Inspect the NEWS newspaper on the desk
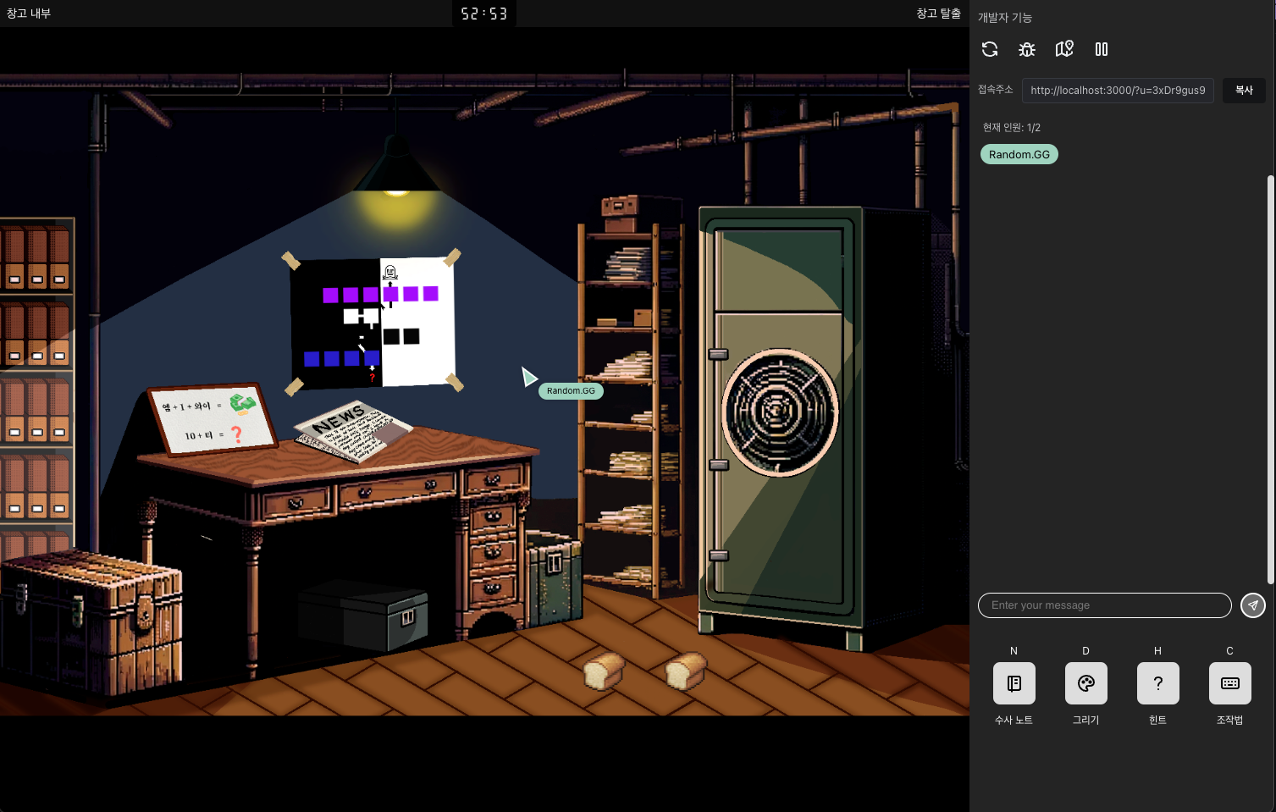1276x812 pixels. click(x=351, y=430)
